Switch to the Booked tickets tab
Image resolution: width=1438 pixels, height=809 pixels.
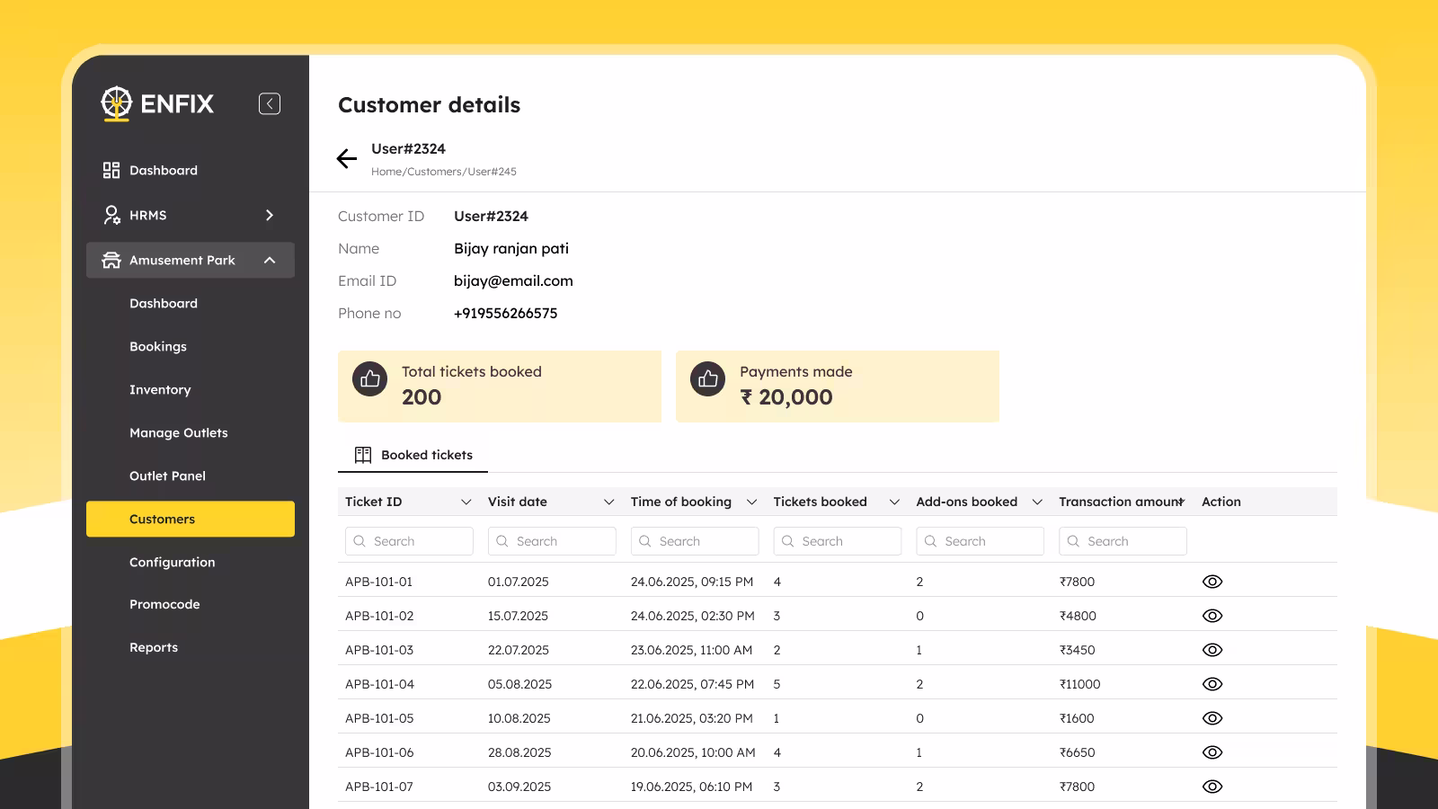click(x=413, y=455)
